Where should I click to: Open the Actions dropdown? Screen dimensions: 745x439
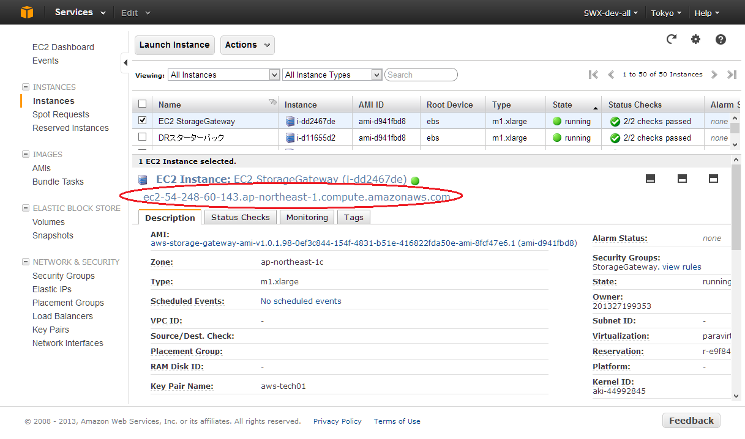[247, 45]
